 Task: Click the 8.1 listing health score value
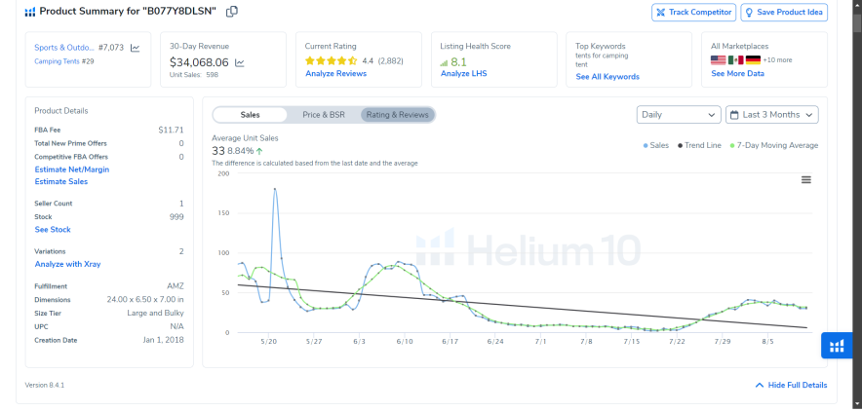[458, 62]
